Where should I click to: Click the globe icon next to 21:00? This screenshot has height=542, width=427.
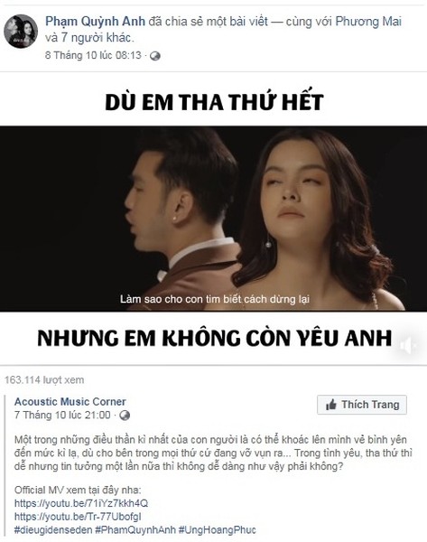pos(125,416)
